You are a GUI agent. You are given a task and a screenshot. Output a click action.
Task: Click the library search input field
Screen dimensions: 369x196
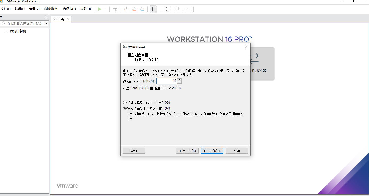[x=25, y=23]
